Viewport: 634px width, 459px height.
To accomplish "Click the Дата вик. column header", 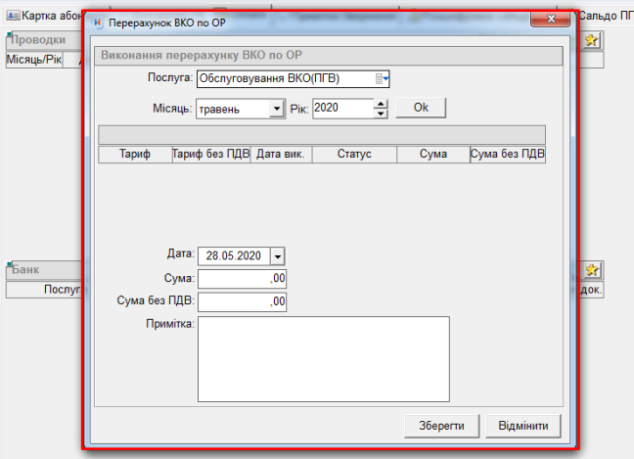I will pos(281,155).
